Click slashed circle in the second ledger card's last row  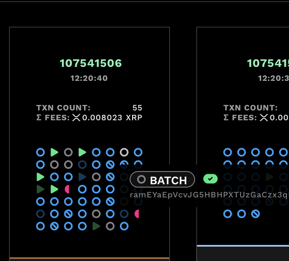point(255,214)
